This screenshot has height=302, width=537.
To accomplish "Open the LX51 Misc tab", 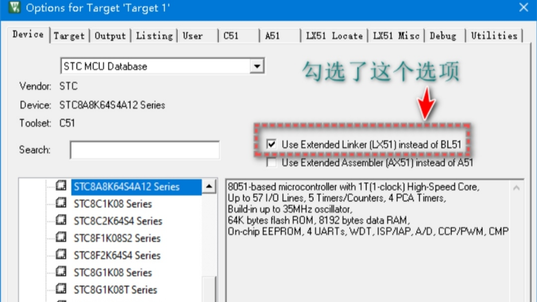I will [x=396, y=36].
